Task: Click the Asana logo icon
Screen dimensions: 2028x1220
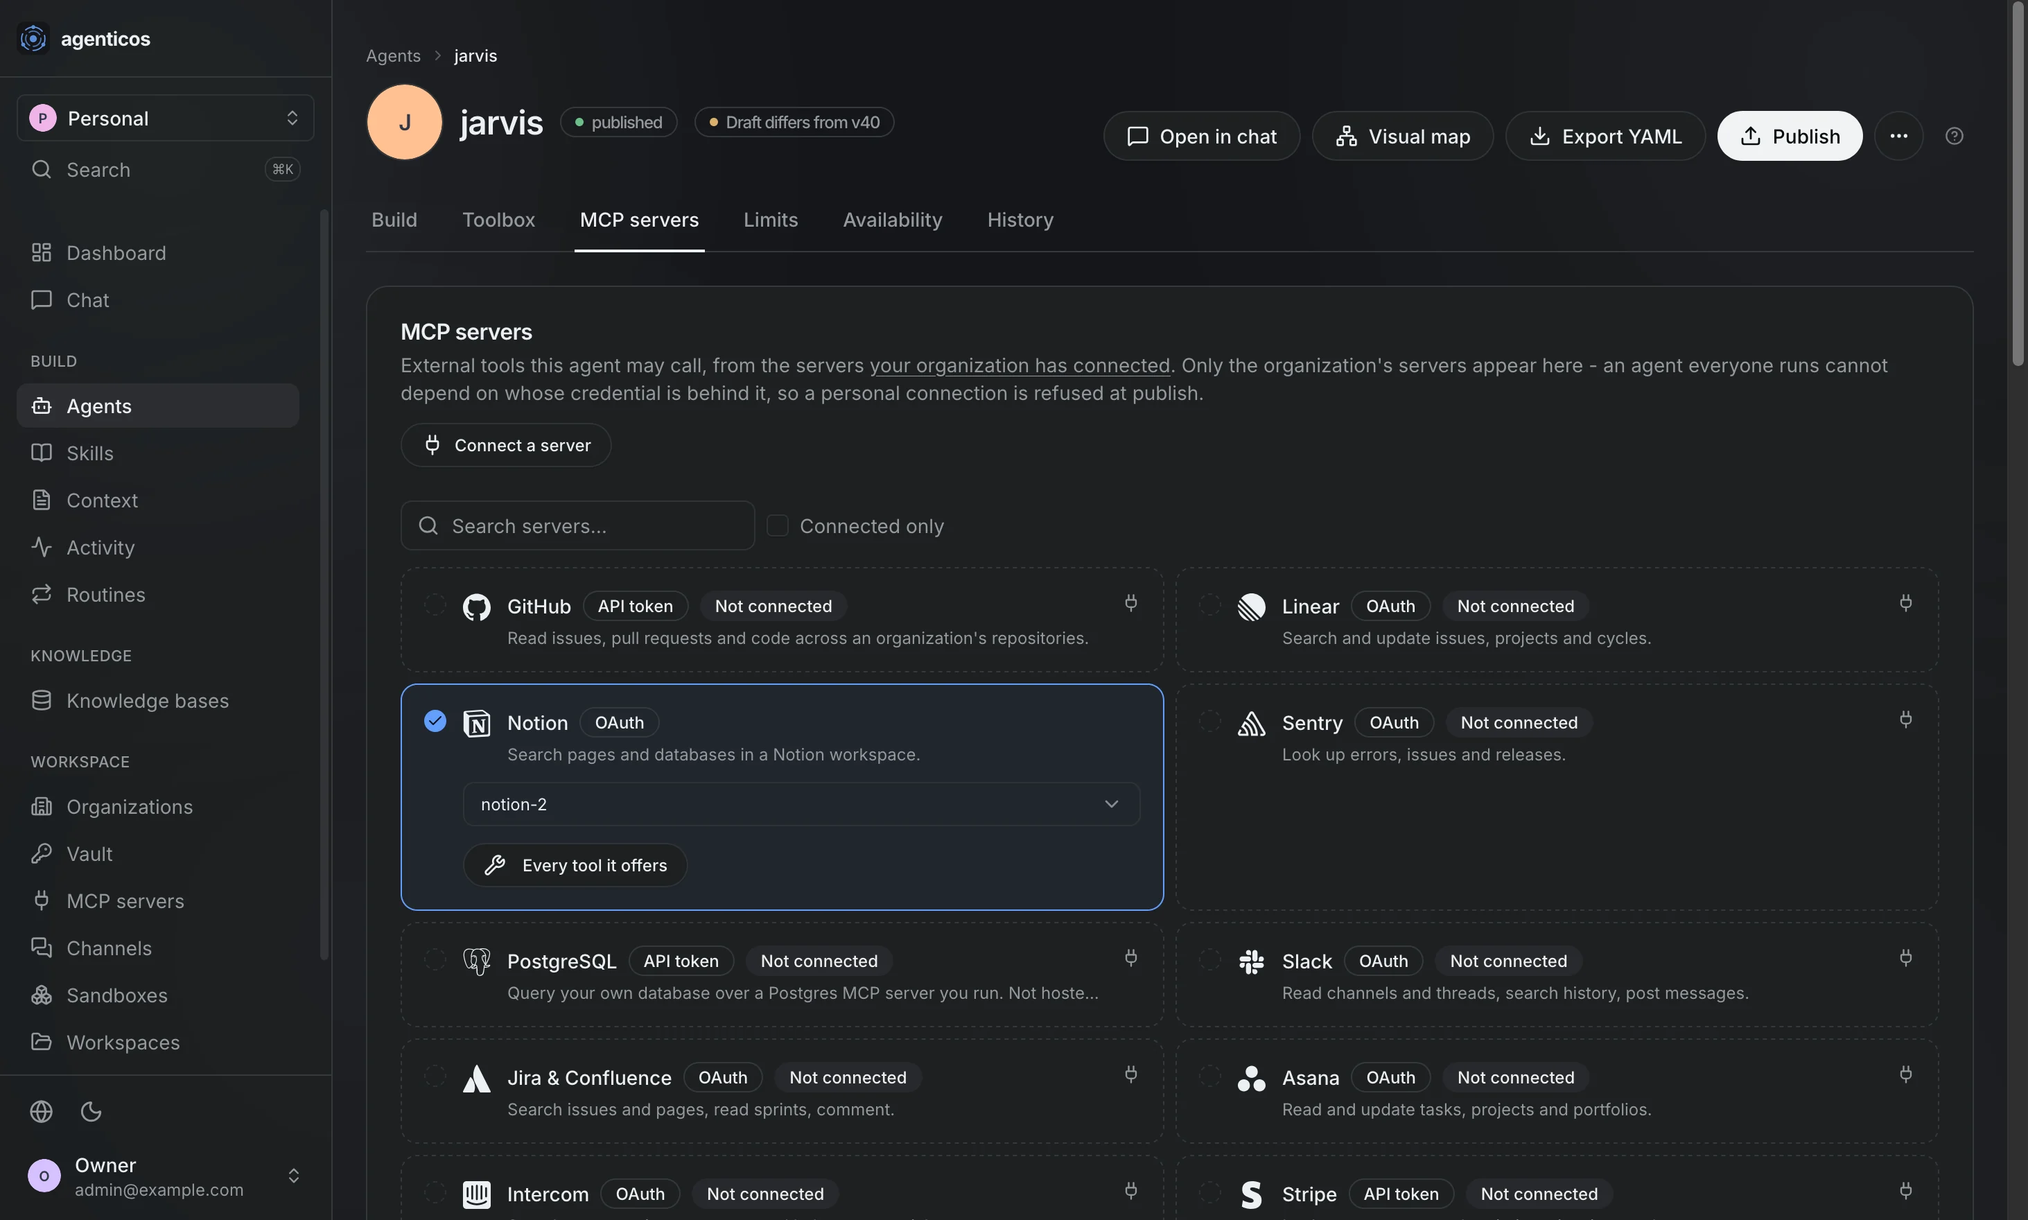Action: click(1251, 1079)
